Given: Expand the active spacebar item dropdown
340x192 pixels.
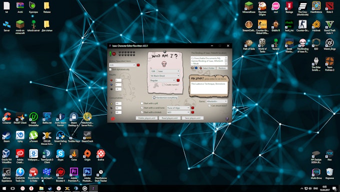Looking at the screenshot, I should point(122,65).
